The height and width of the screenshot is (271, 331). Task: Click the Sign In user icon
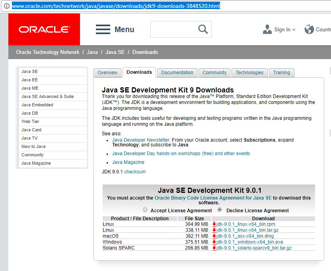[267, 29]
